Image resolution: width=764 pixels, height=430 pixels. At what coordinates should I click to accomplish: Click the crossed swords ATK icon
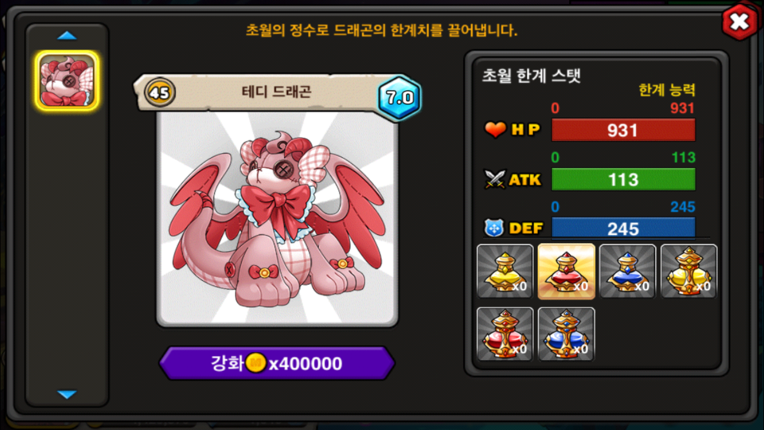pos(495,179)
